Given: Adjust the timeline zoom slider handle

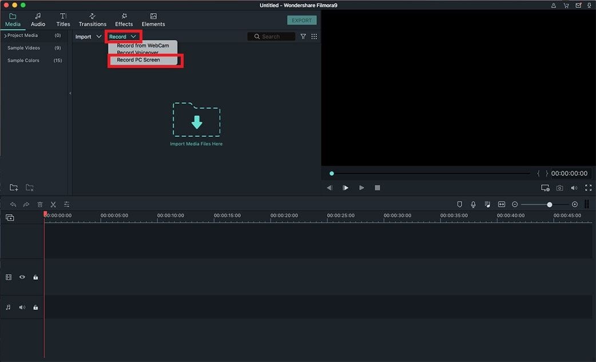Looking at the screenshot, I should [550, 204].
